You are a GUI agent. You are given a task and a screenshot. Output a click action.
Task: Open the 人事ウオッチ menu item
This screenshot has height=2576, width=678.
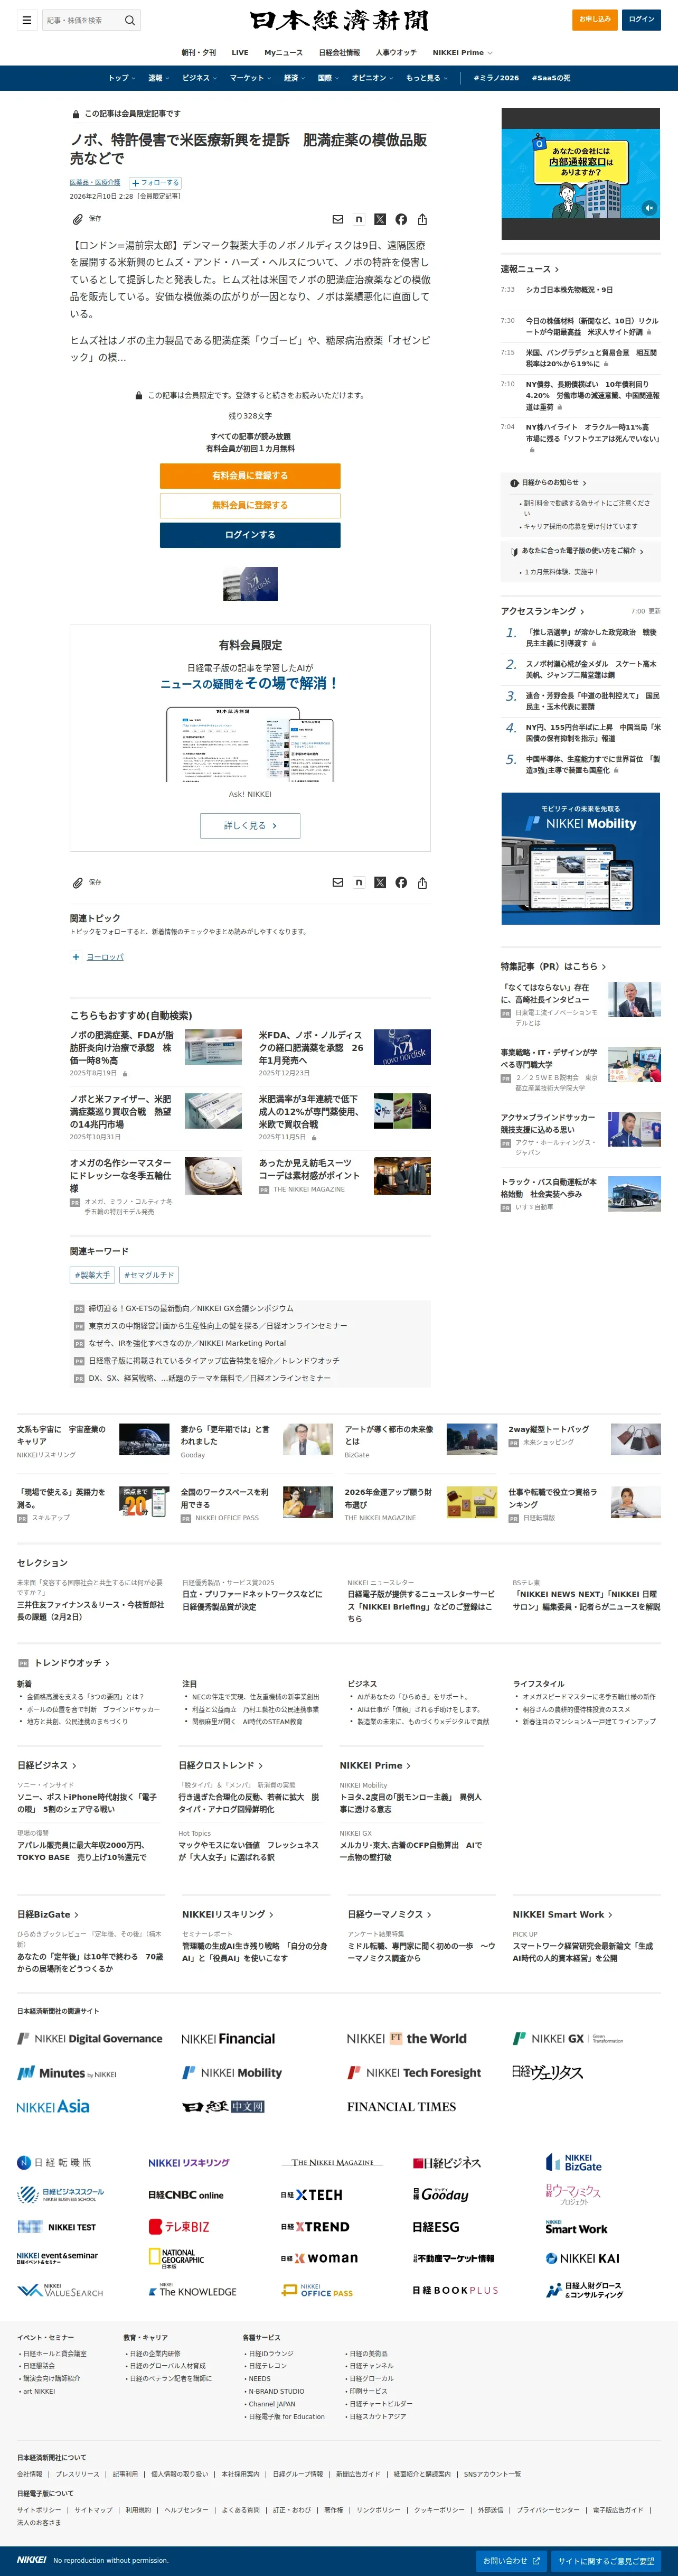pos(396,52)
